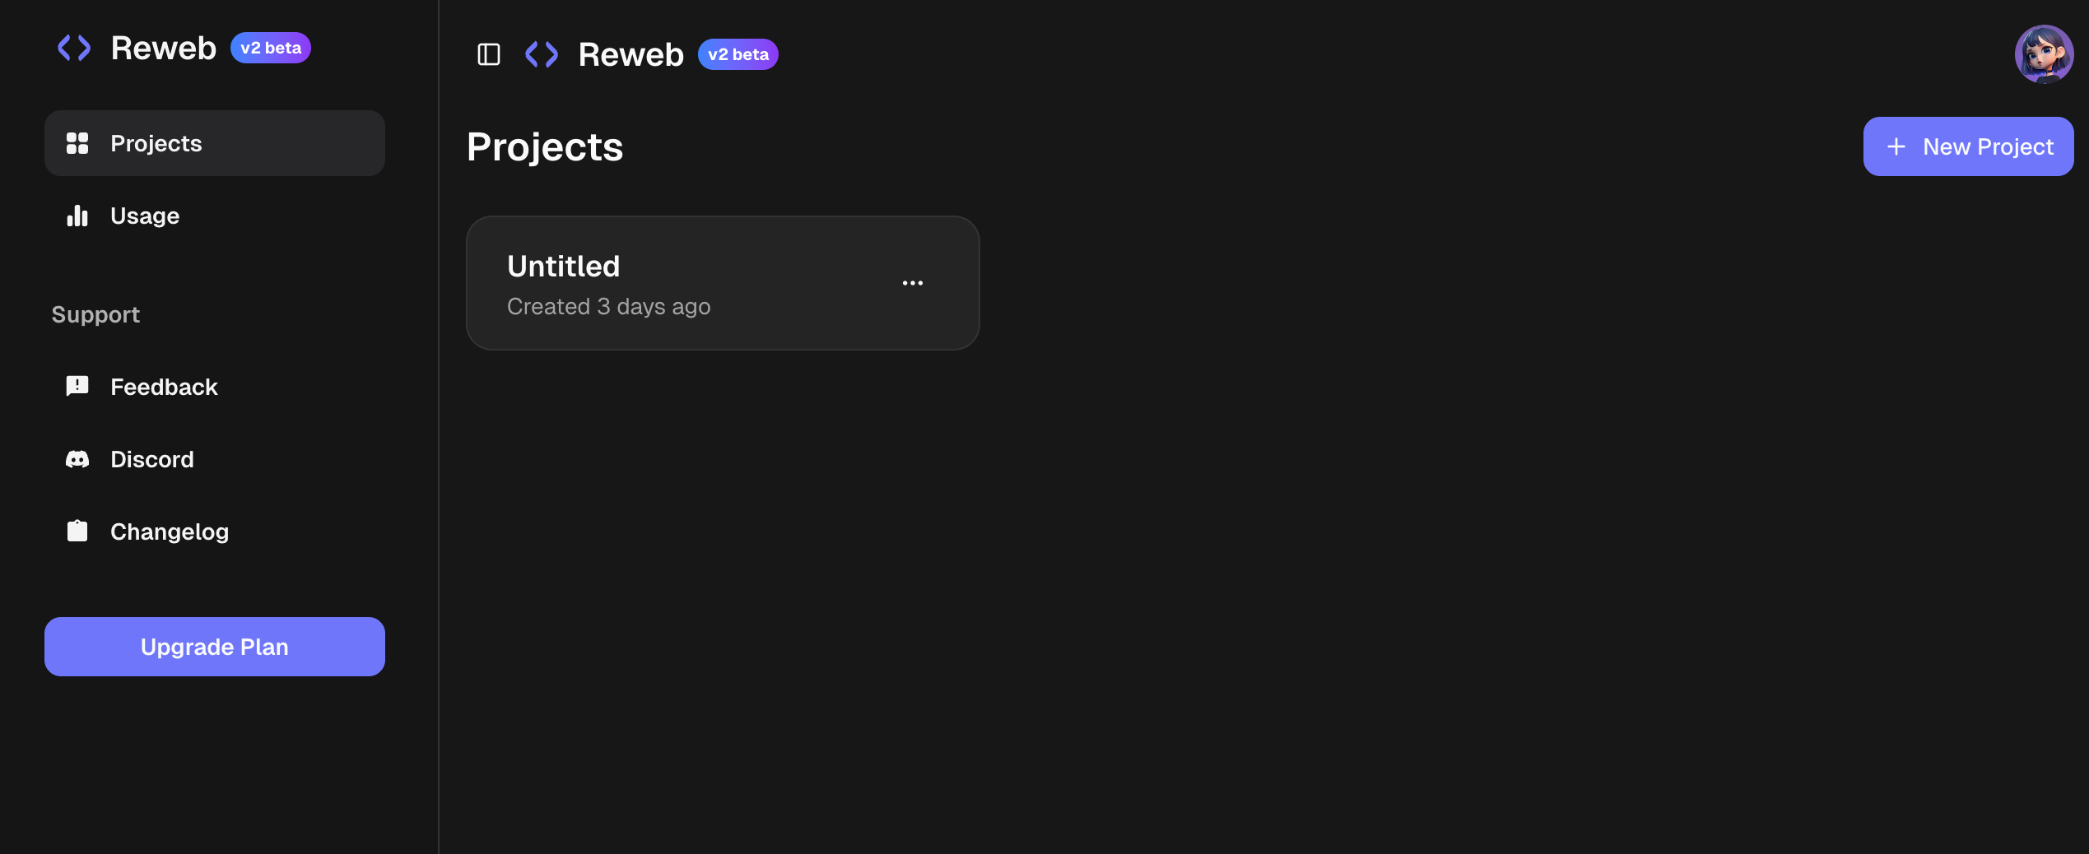Toggle the sidebar panel icon
The image size is (2089, 854).
(x=489, y=54)
